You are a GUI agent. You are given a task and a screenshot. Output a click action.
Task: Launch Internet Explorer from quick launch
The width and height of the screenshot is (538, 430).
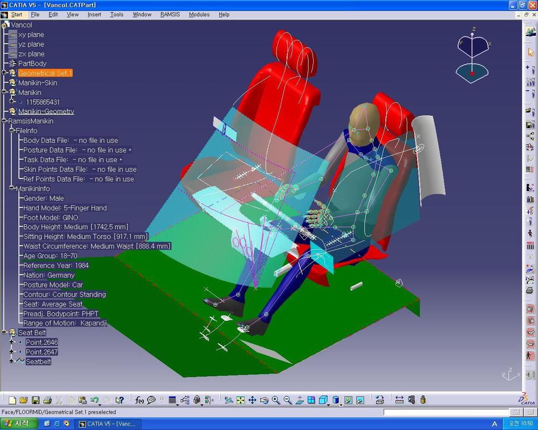[57, 424]
